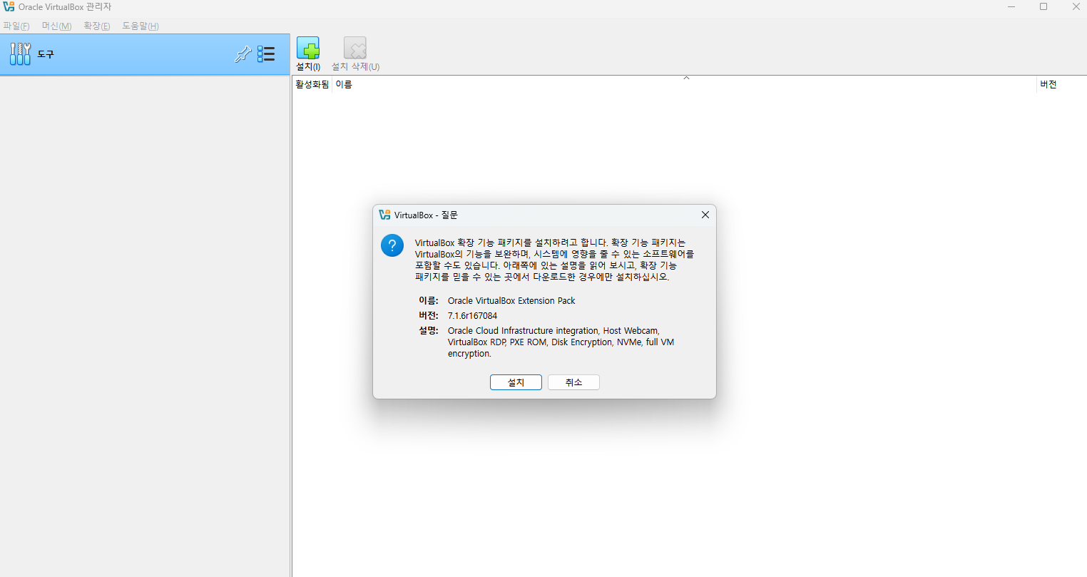The height and width of the screenshot is (577, 1087).
Task: Open the Tools list menu icon
Action: (x=266, y=54)
